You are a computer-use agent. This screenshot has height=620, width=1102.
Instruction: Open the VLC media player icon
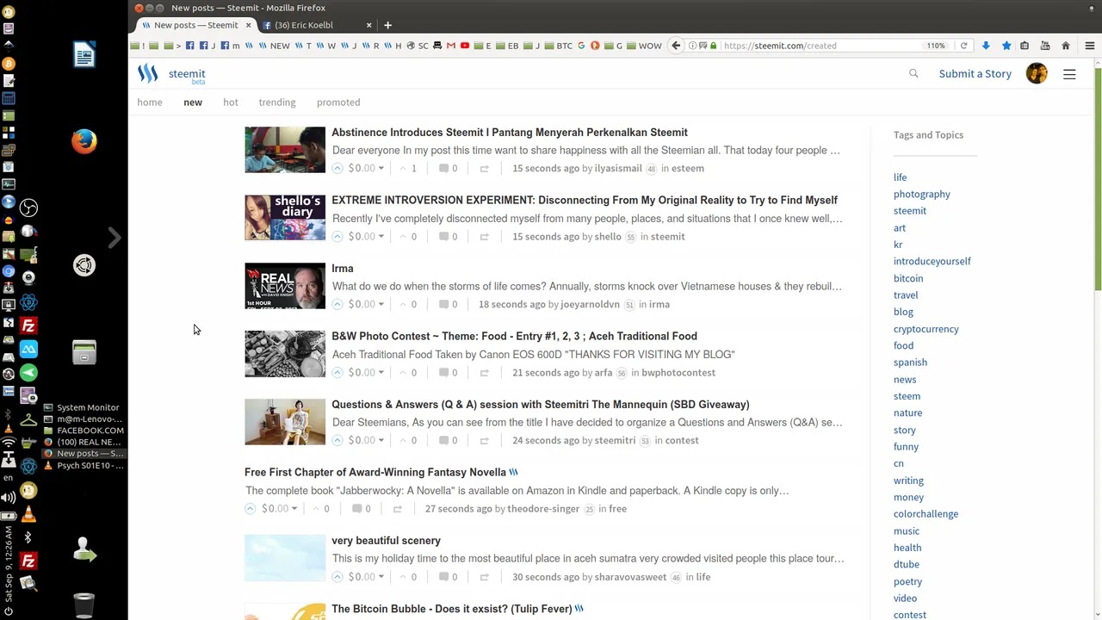coord(28,514)
